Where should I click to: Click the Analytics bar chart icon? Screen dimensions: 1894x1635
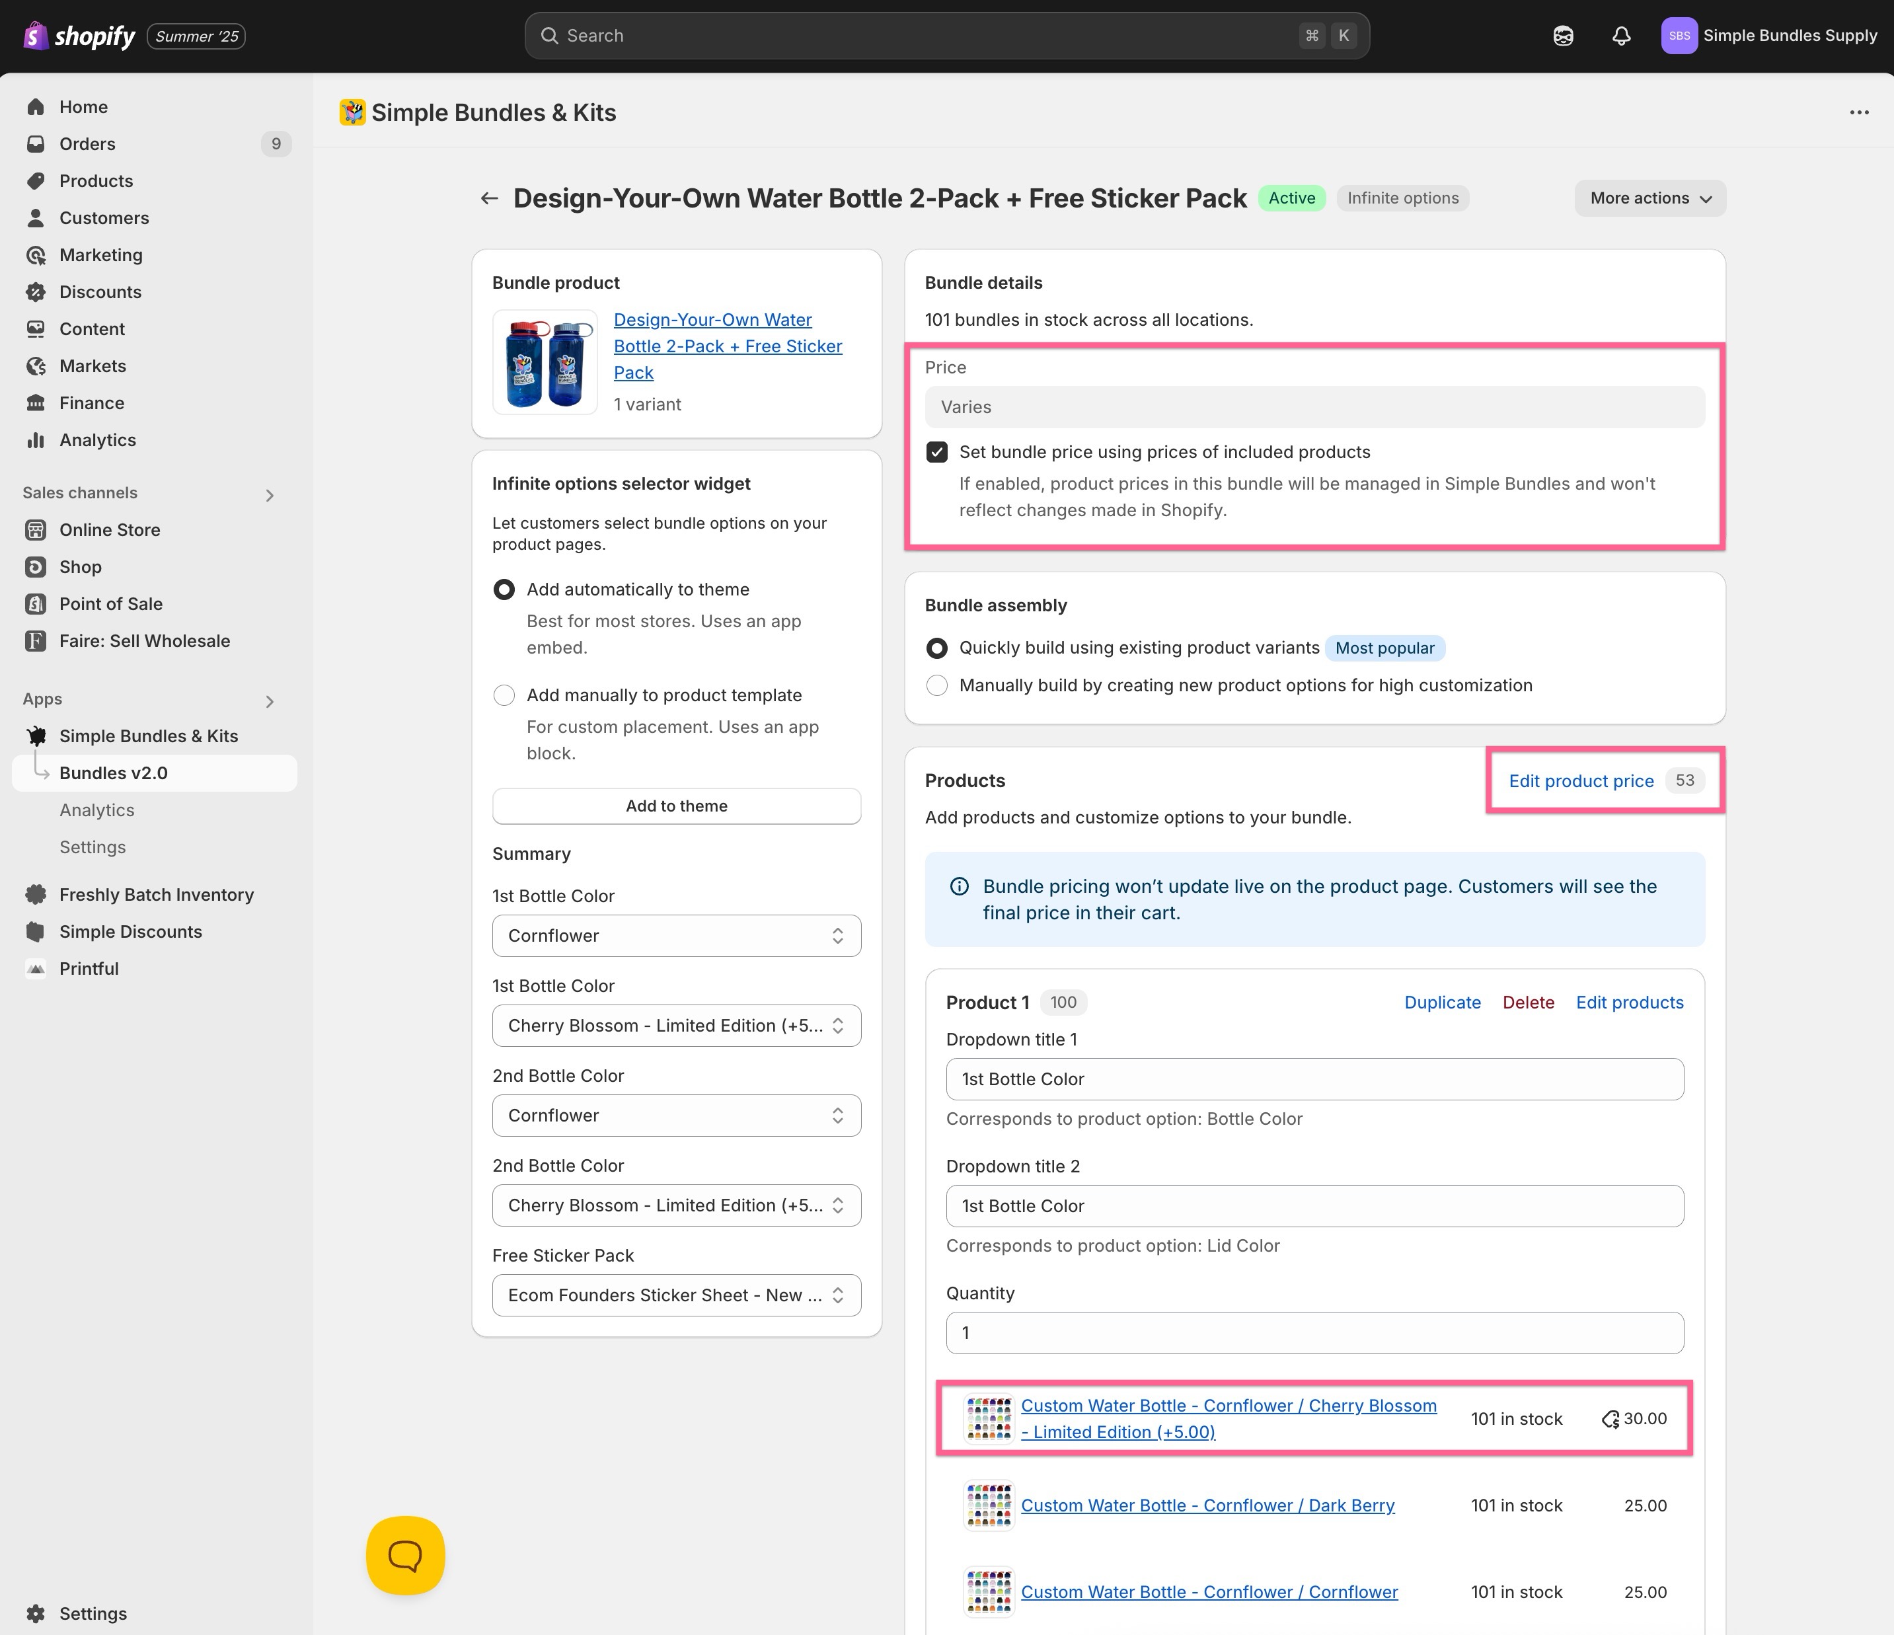(36, 439)
